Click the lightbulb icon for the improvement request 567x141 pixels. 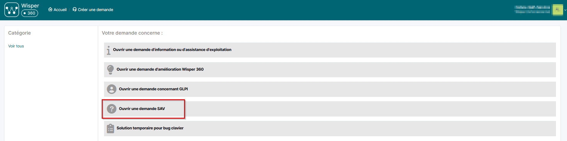pyautogui.click(x=110, y=70)
